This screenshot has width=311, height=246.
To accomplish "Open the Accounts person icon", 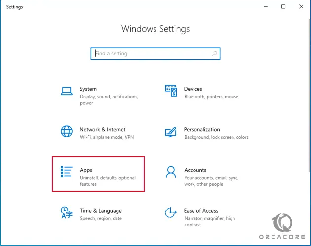I will (171, 172).
